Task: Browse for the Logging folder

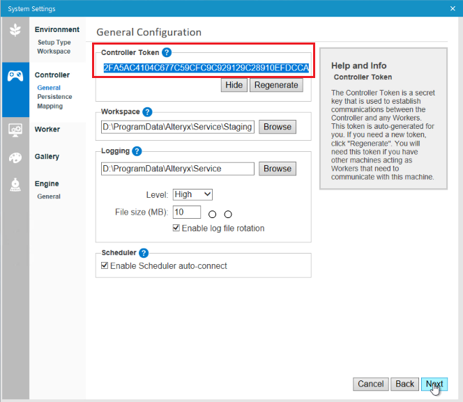Action: click(x=278, y=169)
